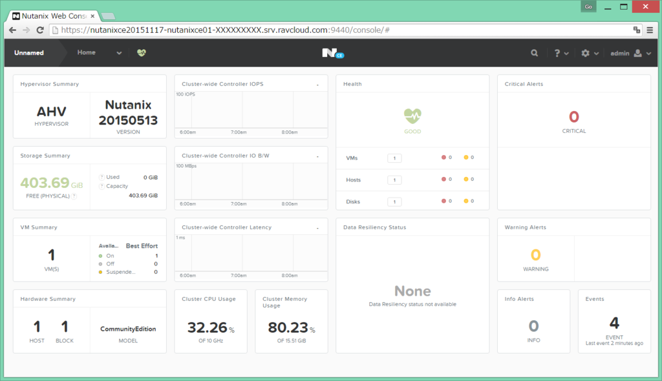This screenshot has width=662, height=381.
Task: Open a new browser tab
Action: (109, 16)
